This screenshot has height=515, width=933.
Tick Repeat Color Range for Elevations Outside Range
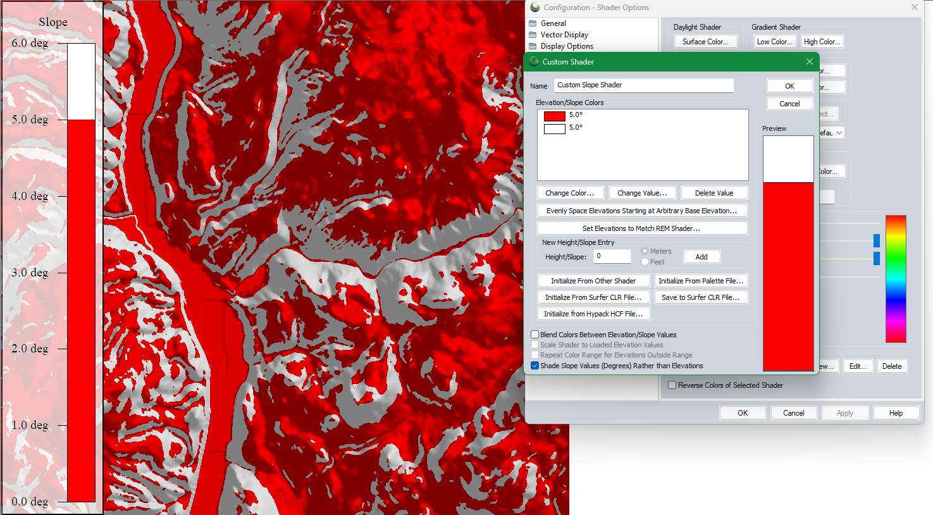pos(535,355)
